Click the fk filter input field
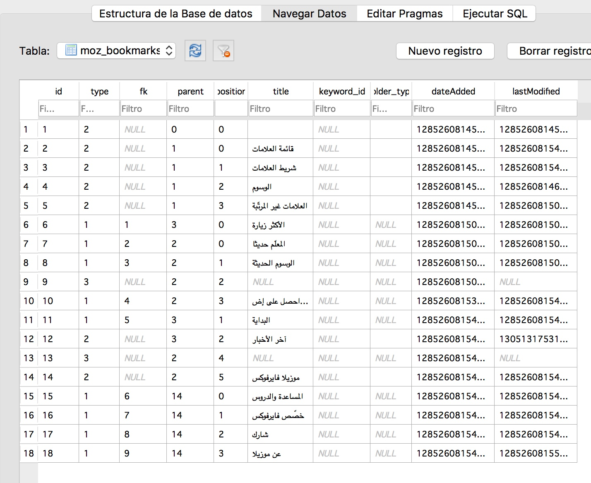 pyautogui.click(x=143, y=109)
